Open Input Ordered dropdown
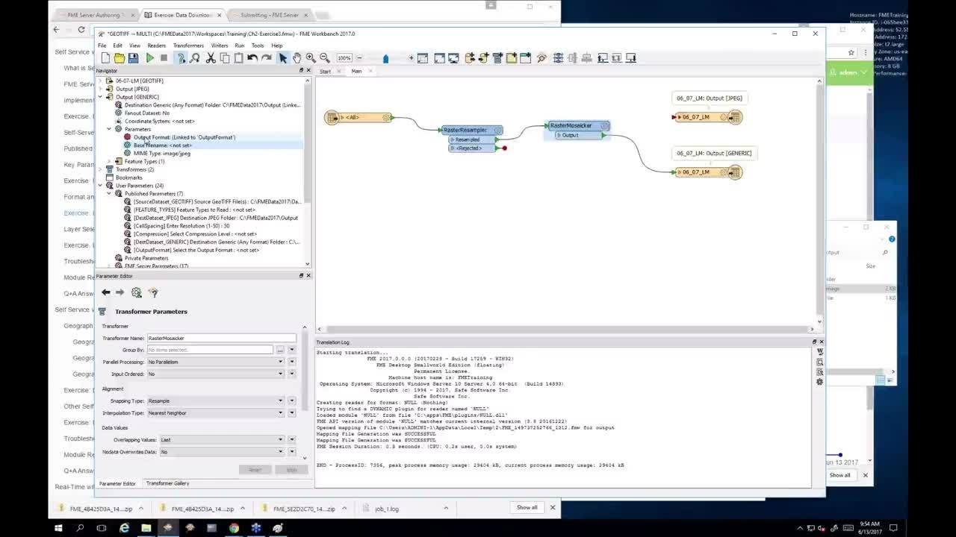 (216, 374)
